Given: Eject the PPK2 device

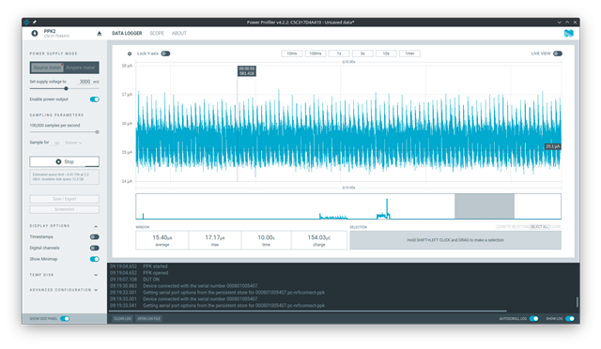Looking at the screenshot, I should tap(100, 34).
